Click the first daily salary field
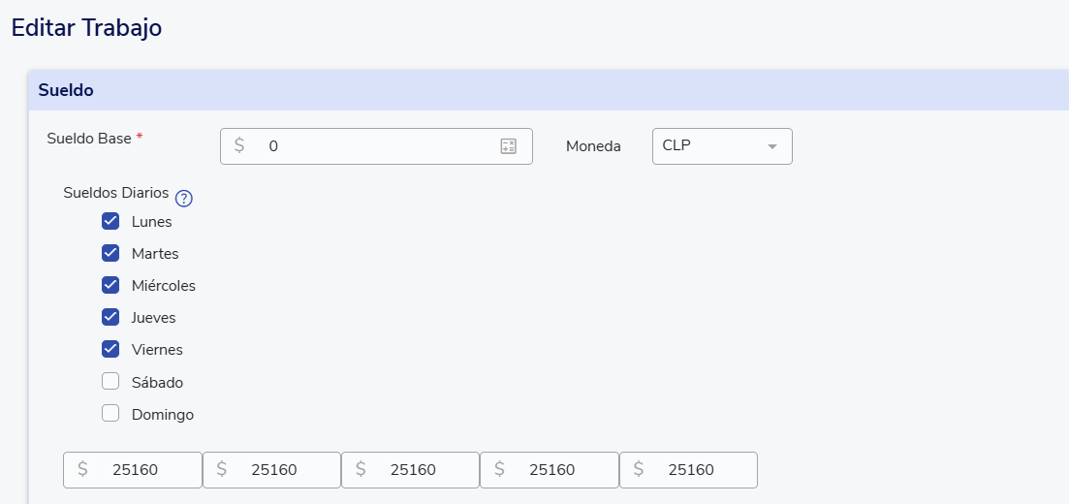This screenshot has height=504, width=1069. 134,470
